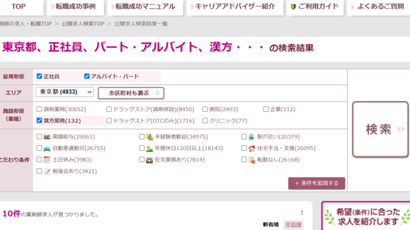Check the クリニック(77) checkbox

click(x=205, y=121)
